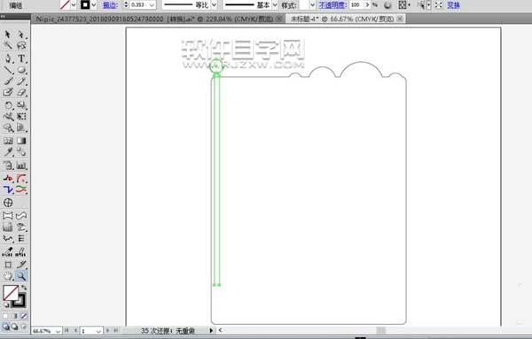Select the Lasso tool

coord(21,45)
